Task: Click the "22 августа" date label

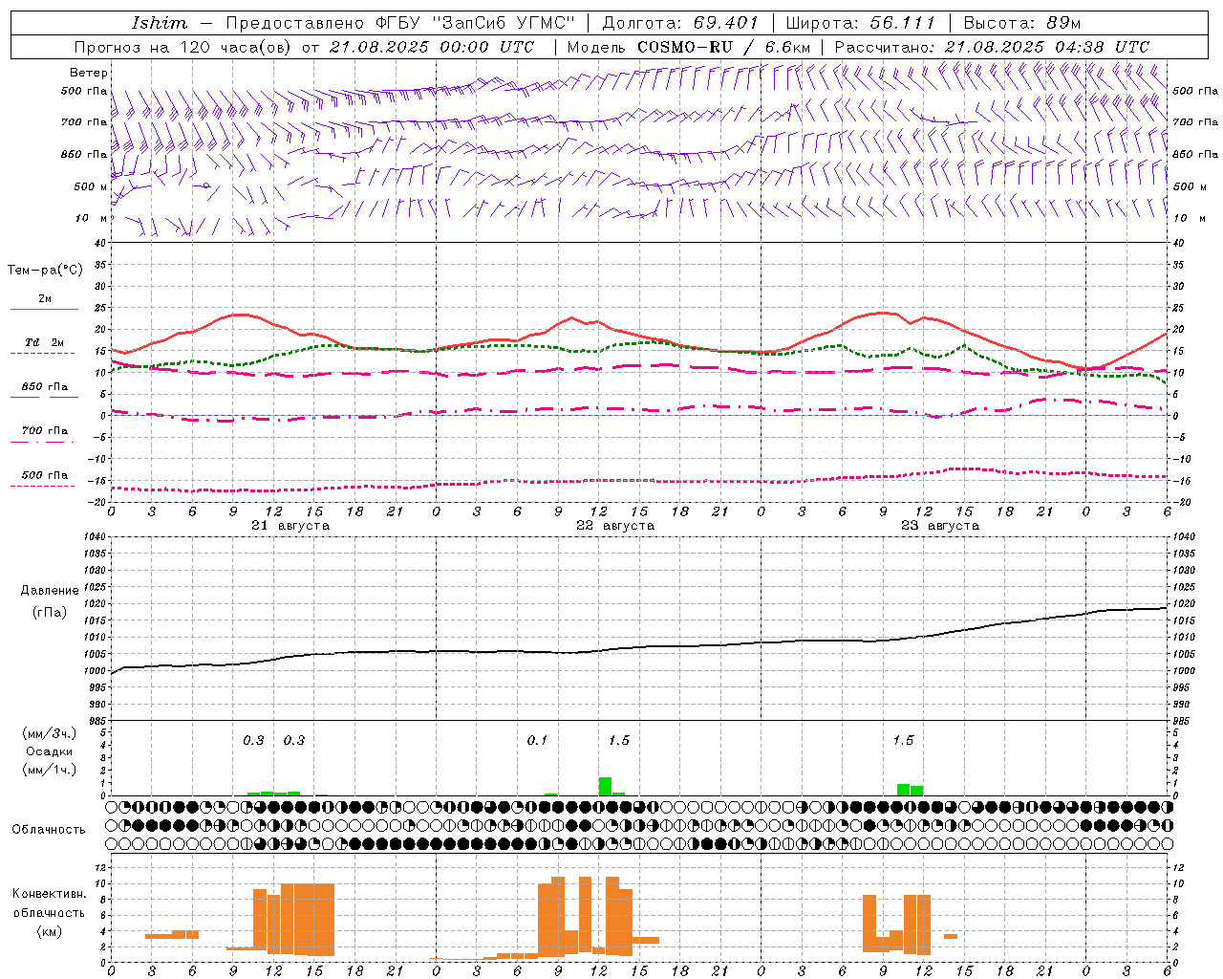Action: click(x=615, y=526)
